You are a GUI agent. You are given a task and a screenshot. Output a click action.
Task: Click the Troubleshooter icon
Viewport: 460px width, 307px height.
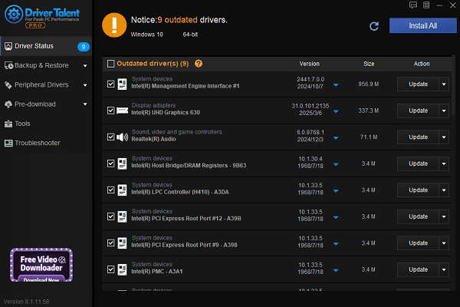coord(8,143)
